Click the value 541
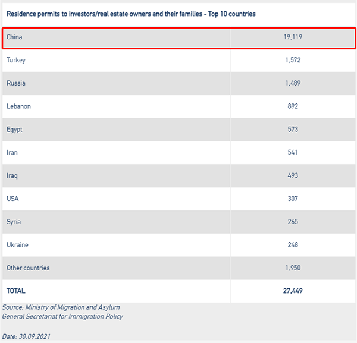357x343 pixels. tap(293, 152)
